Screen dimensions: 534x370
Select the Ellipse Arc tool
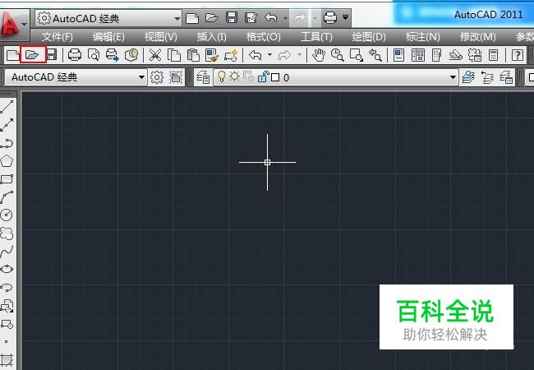click(x=7, y=288)
